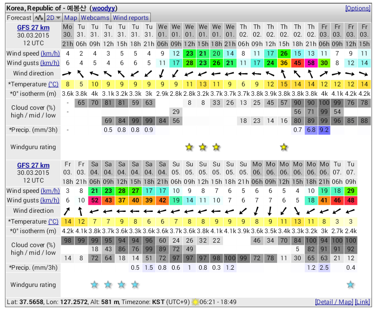The height and width of the screenshot is (314, 377).
Task: Click the yellow rating star under We 01. 12h
Action: point(190,147)
